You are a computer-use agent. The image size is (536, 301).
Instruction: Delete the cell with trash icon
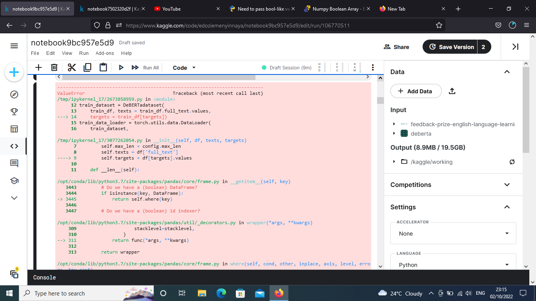[54, 68]
